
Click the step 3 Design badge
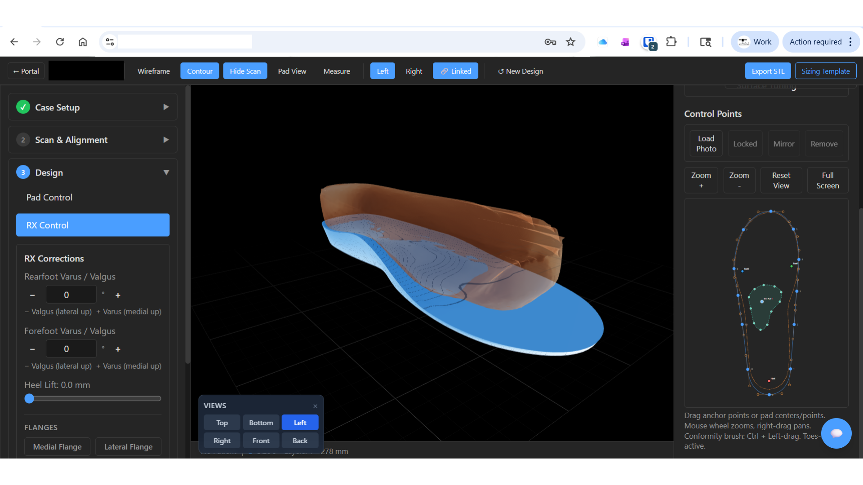23,172
